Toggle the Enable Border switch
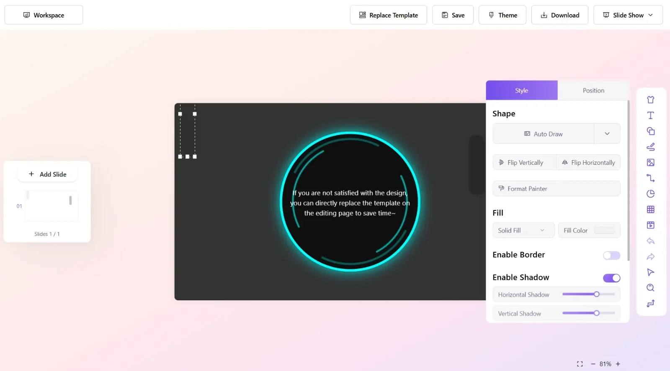This screenshot has width=670, height=371. (611, 256)
